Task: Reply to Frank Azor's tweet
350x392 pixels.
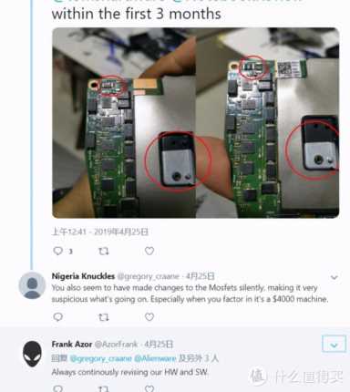Action: (58, 388)
